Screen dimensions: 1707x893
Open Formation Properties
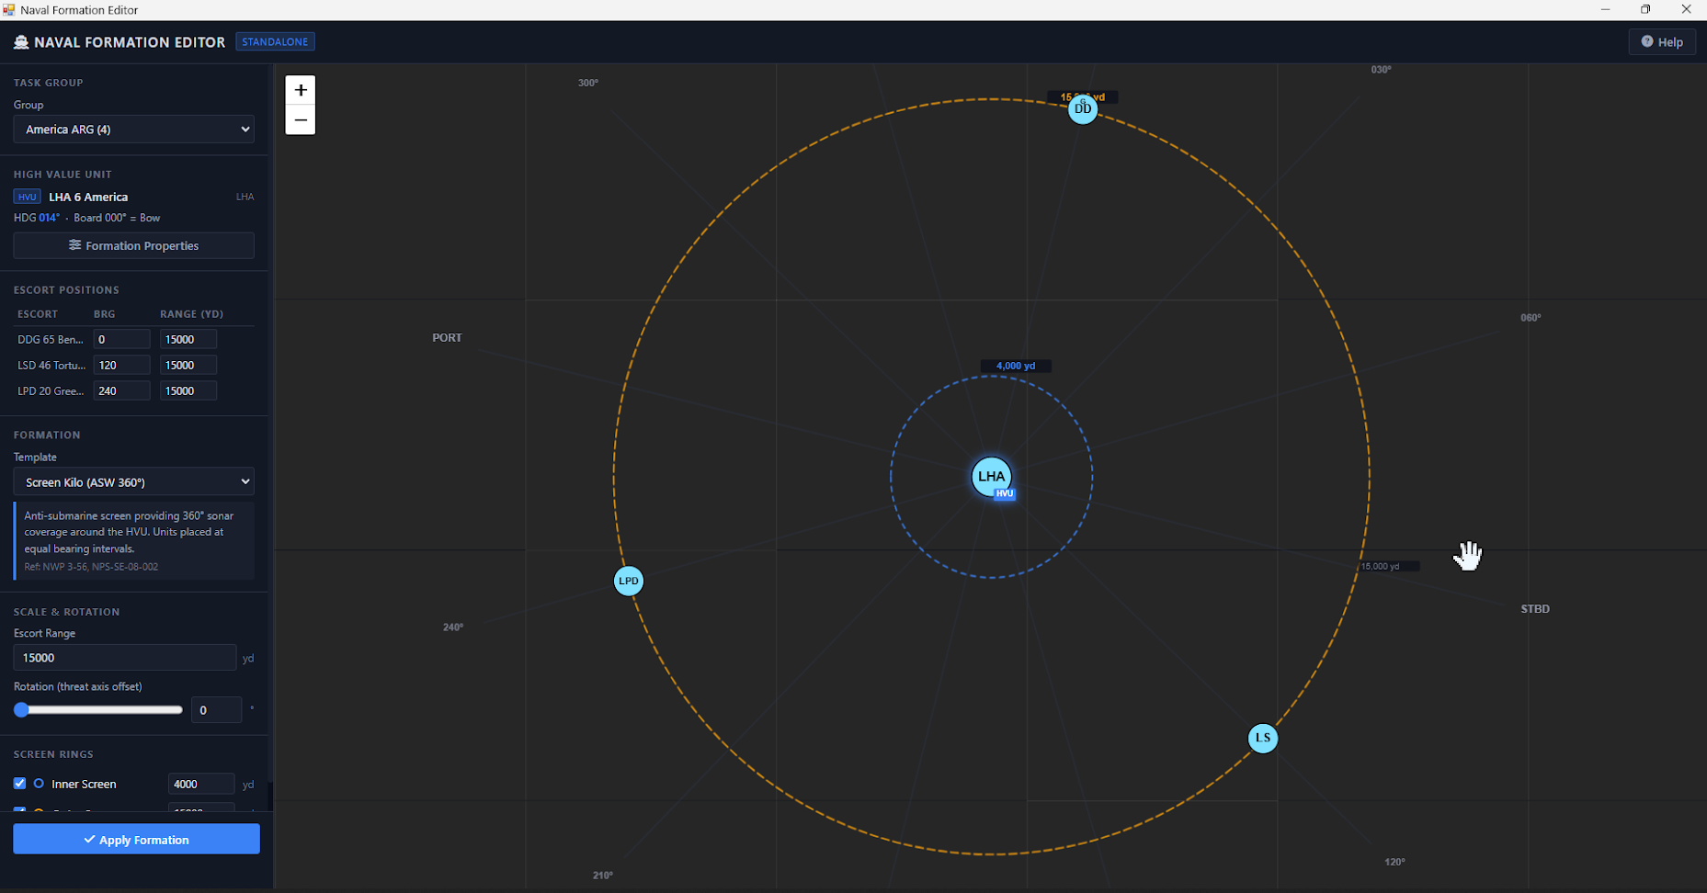[134, 246]
